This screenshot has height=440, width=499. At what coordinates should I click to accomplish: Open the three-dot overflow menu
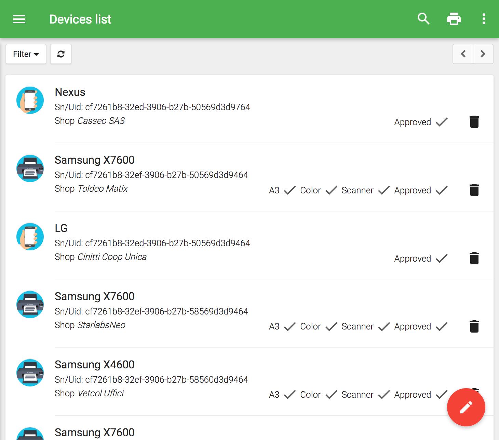[484, 19]
